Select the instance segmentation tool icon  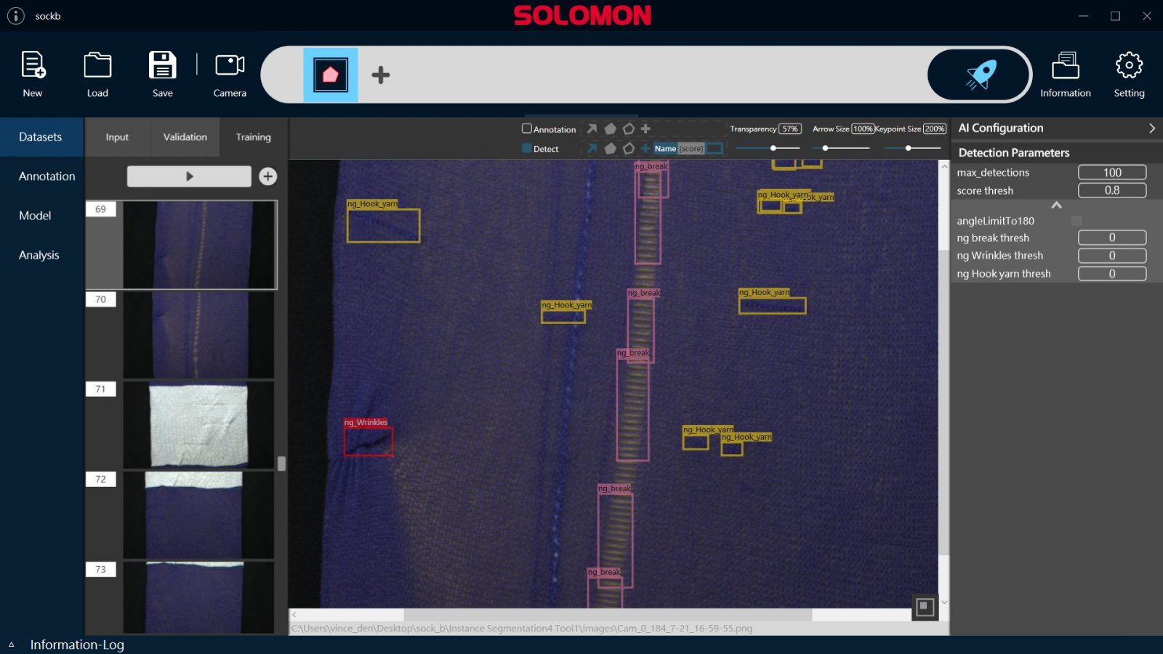(x=331, y=75)
